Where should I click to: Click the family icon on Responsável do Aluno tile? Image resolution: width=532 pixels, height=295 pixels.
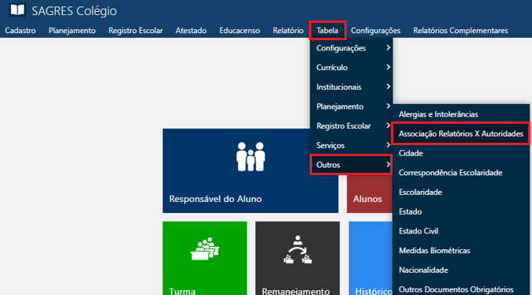[251, 156]
